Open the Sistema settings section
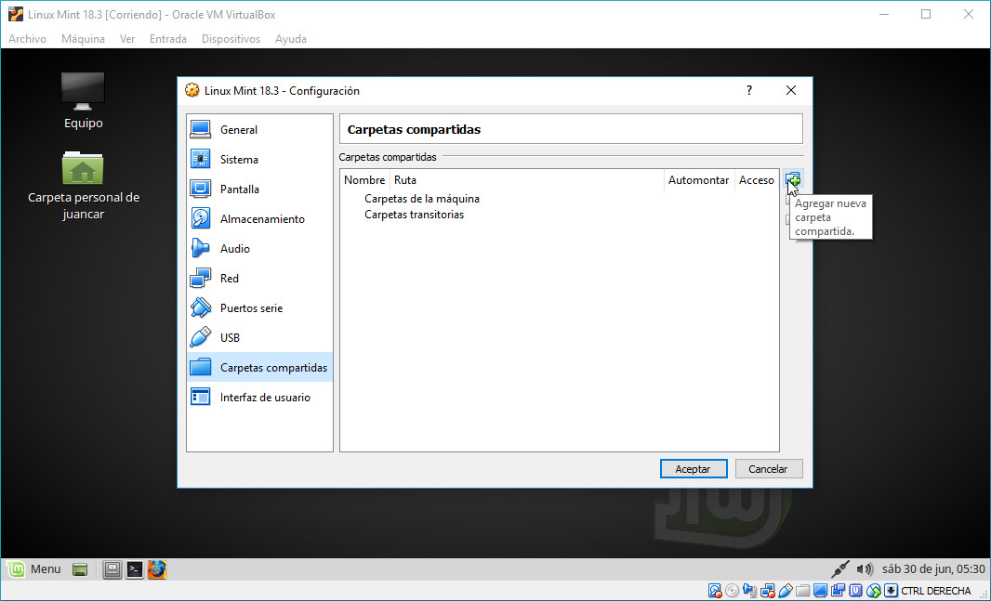 239,160
